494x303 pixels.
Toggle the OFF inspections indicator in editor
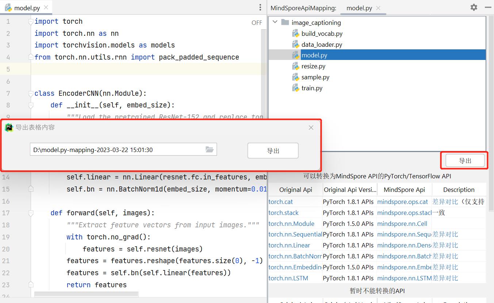[257, 23]
